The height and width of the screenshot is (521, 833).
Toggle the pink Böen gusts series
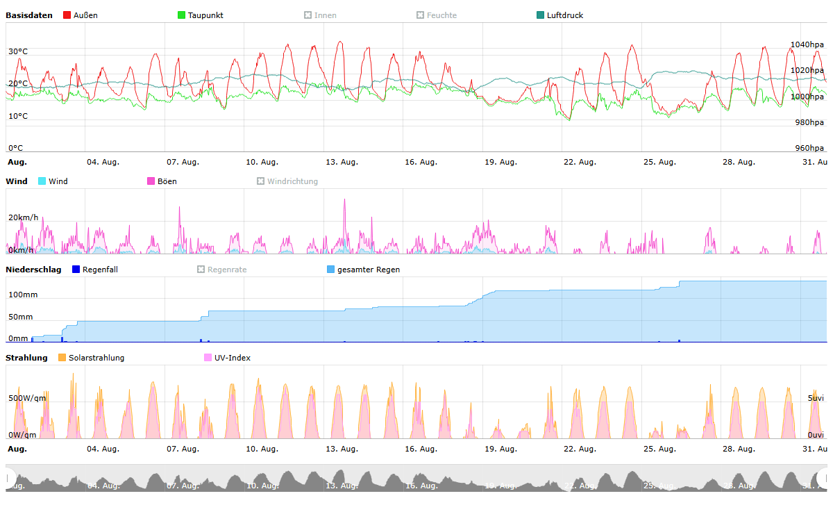click(161, 181)
